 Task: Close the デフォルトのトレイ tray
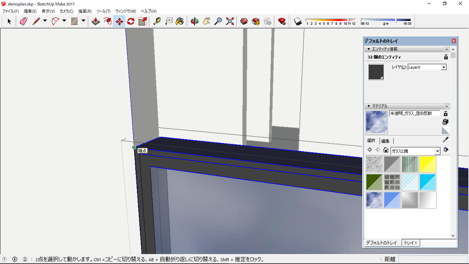pyautogui.click(x=453, y=41)
